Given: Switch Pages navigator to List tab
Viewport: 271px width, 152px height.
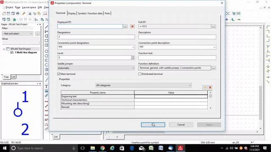Looking at the screenshot, I should pos(13,77).
